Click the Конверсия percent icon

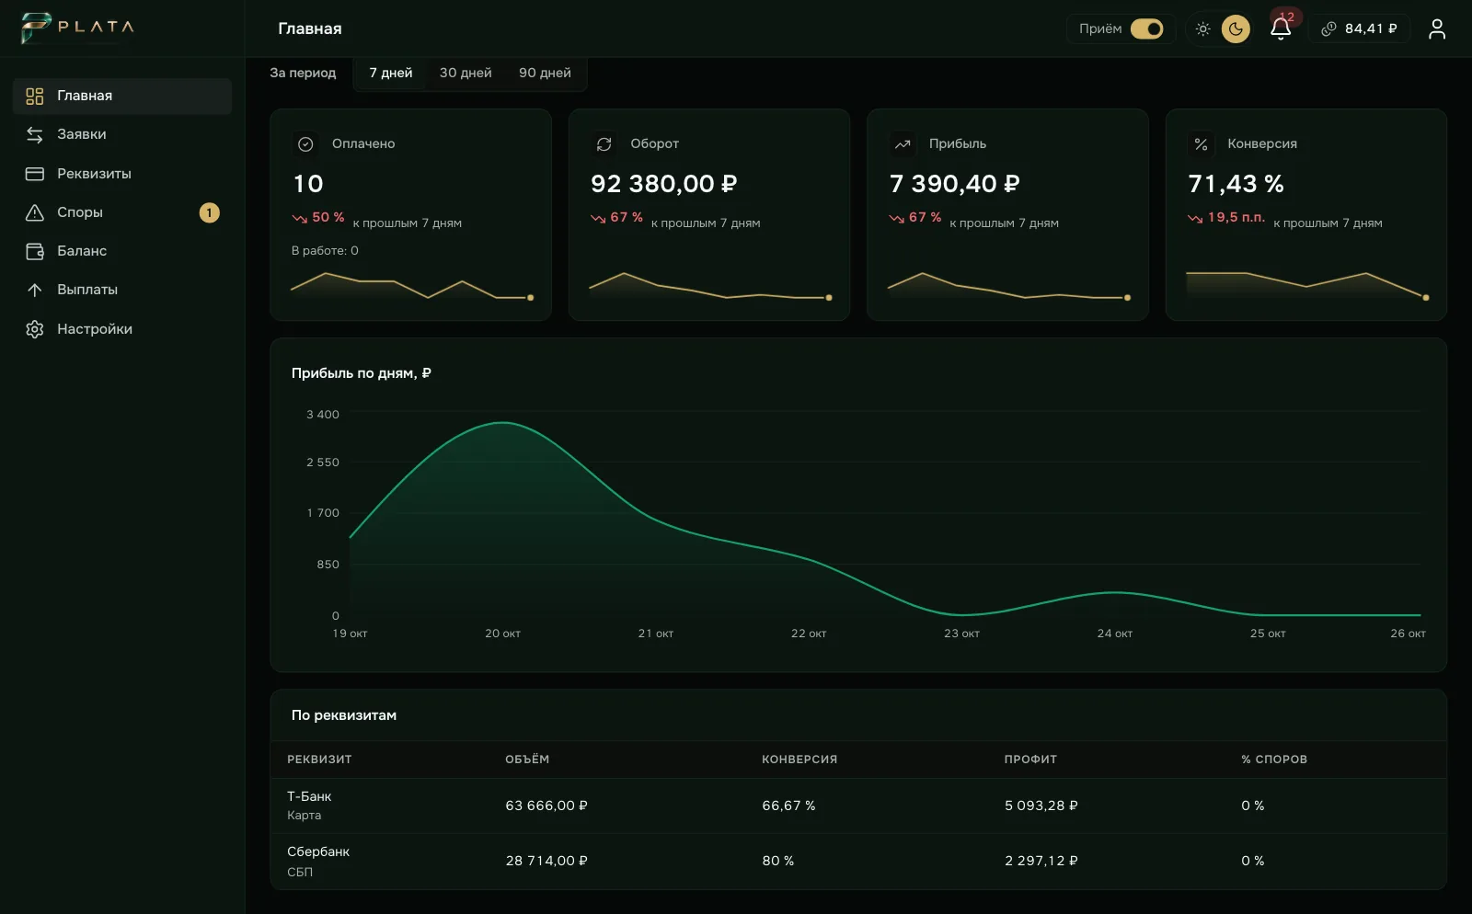click(1201, 144)
